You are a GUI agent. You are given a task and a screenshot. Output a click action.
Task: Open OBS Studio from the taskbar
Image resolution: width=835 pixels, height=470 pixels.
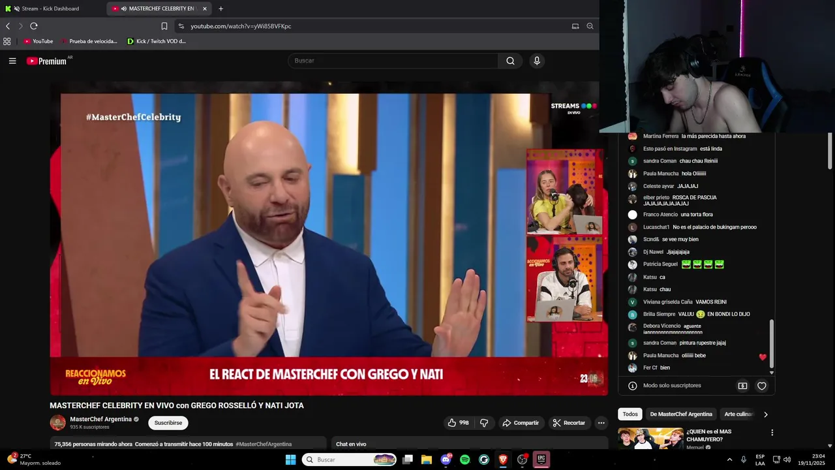(522, 460)
